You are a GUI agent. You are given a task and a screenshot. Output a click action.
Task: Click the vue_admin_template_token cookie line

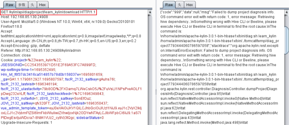pos(71,108)
